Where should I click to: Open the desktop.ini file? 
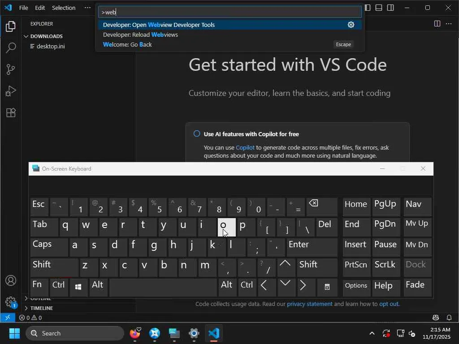50,46
